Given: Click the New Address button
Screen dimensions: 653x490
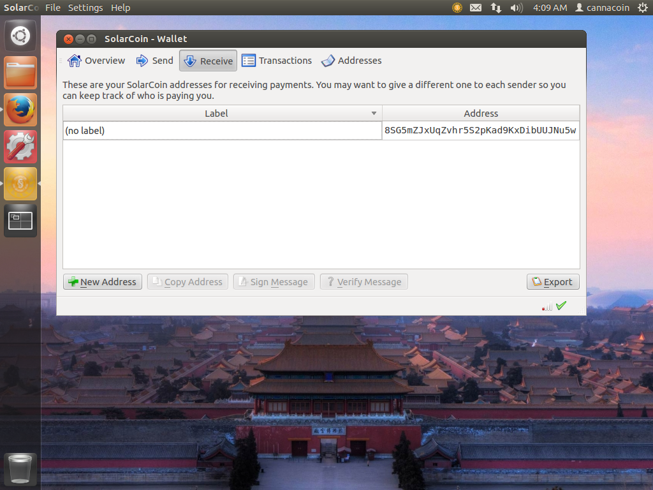Looking at the screenshot, I should pyautogui.click(x=103, y=281).
